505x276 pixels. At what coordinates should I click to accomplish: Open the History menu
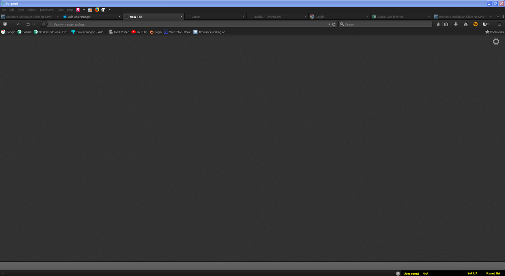coord(32,10)
